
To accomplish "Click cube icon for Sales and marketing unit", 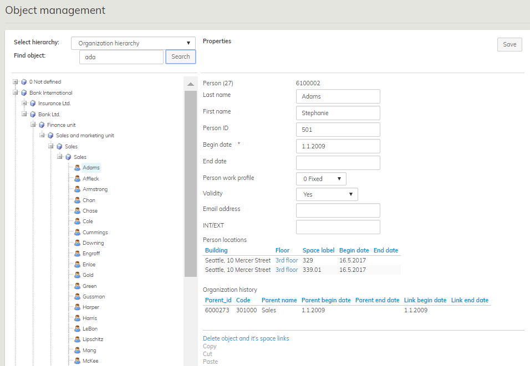I will [x=50, y=136].
